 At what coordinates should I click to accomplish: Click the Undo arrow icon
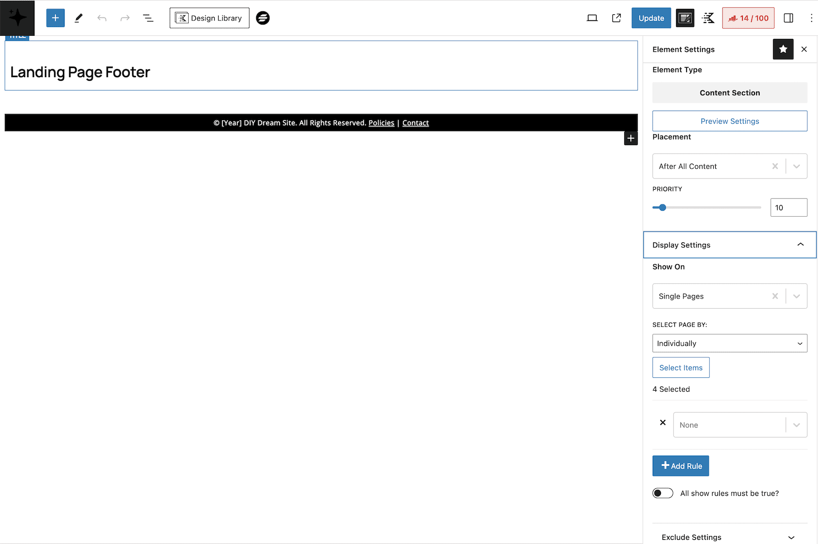click(102, 18)
